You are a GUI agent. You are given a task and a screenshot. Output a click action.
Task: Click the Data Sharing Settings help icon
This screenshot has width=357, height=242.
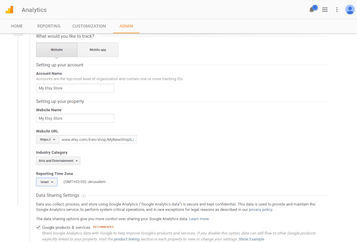click(84, 196)
